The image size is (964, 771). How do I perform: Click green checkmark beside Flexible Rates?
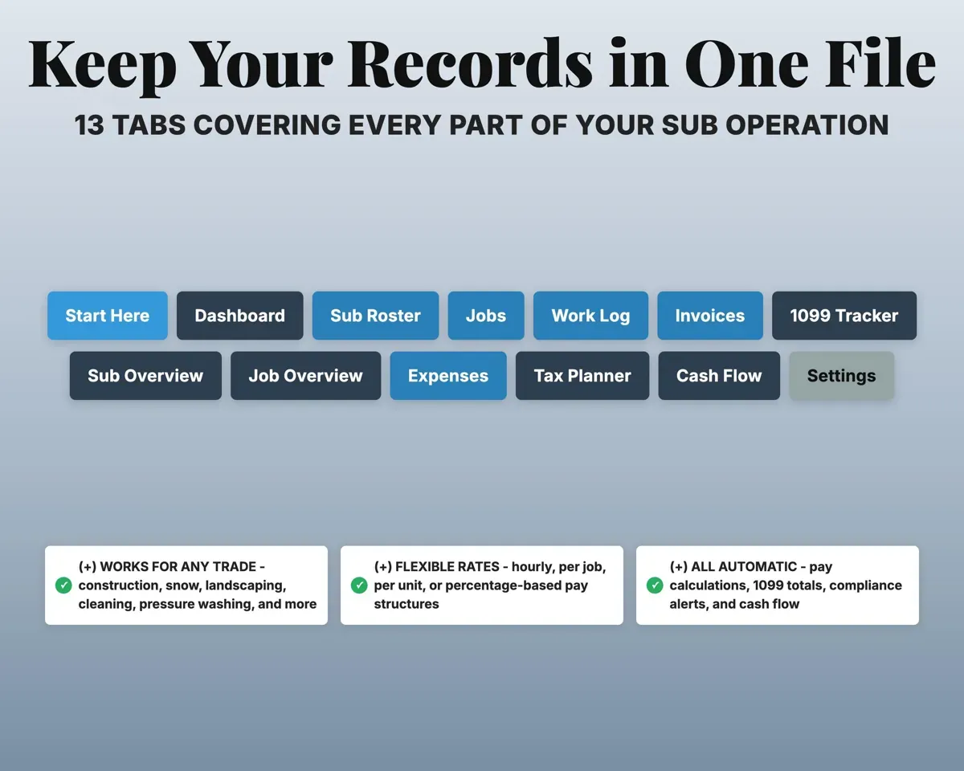tap(359, 585)
